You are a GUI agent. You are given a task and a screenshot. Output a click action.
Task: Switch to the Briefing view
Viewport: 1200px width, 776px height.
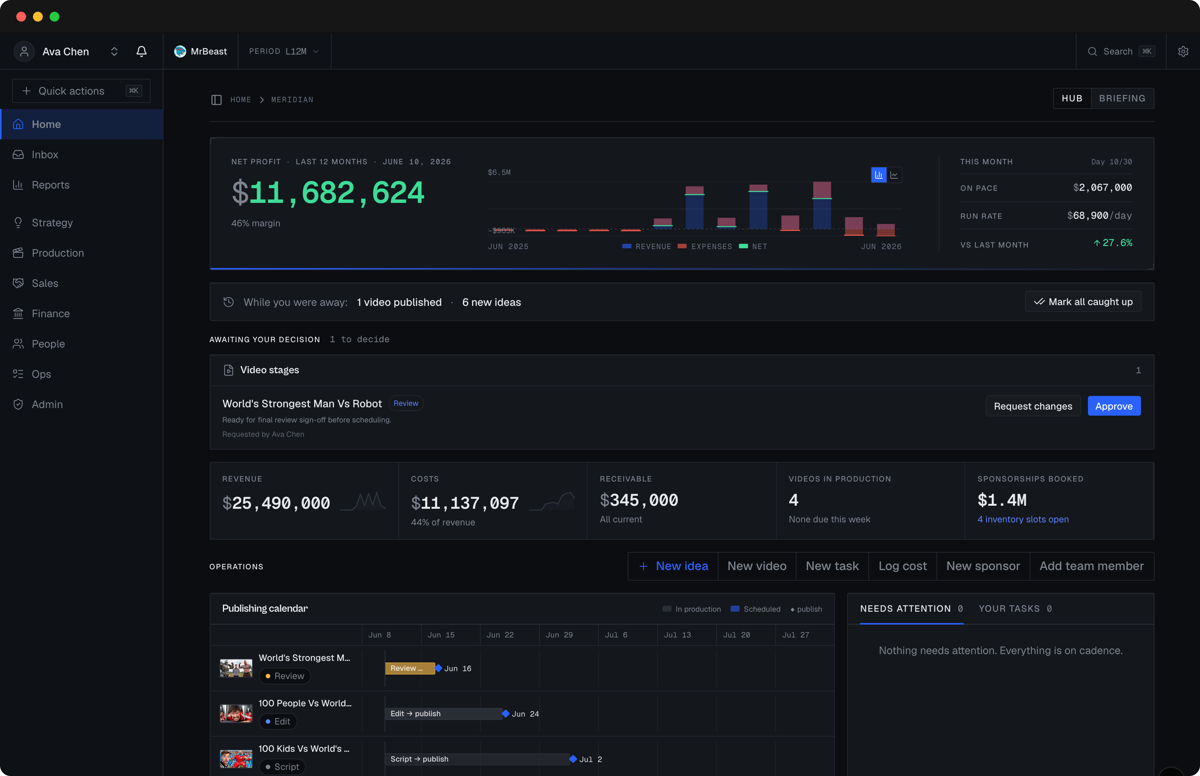pyautogui.click(x=1122, y=98)
